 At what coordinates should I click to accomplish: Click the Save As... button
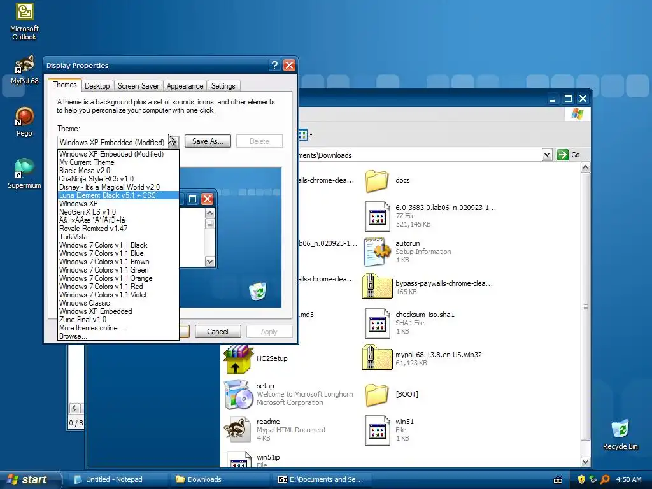tap(208, 141)
